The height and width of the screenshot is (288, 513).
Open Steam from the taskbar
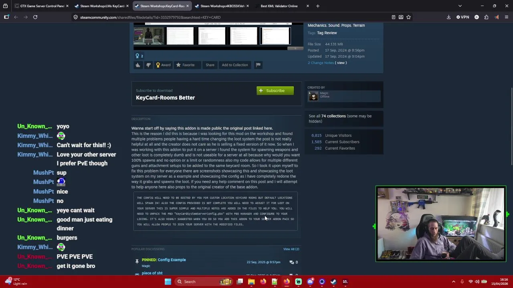(x=333, y=282)
